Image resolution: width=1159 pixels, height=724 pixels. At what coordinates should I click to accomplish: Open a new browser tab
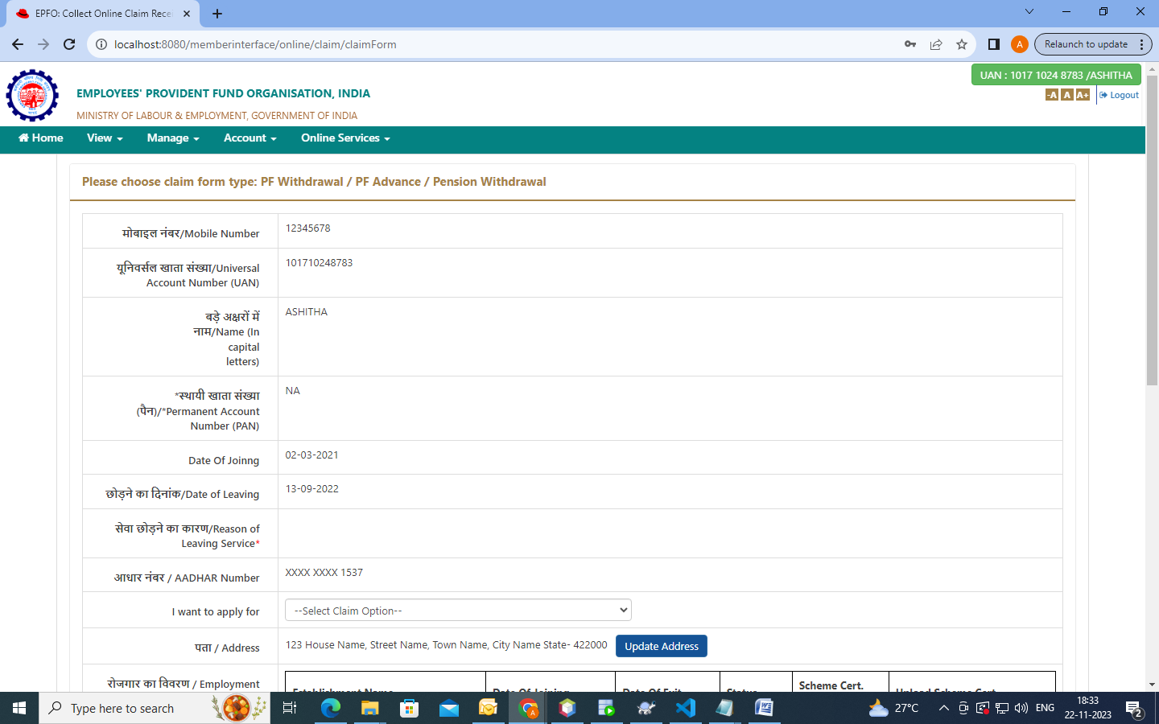pos(217,14)
